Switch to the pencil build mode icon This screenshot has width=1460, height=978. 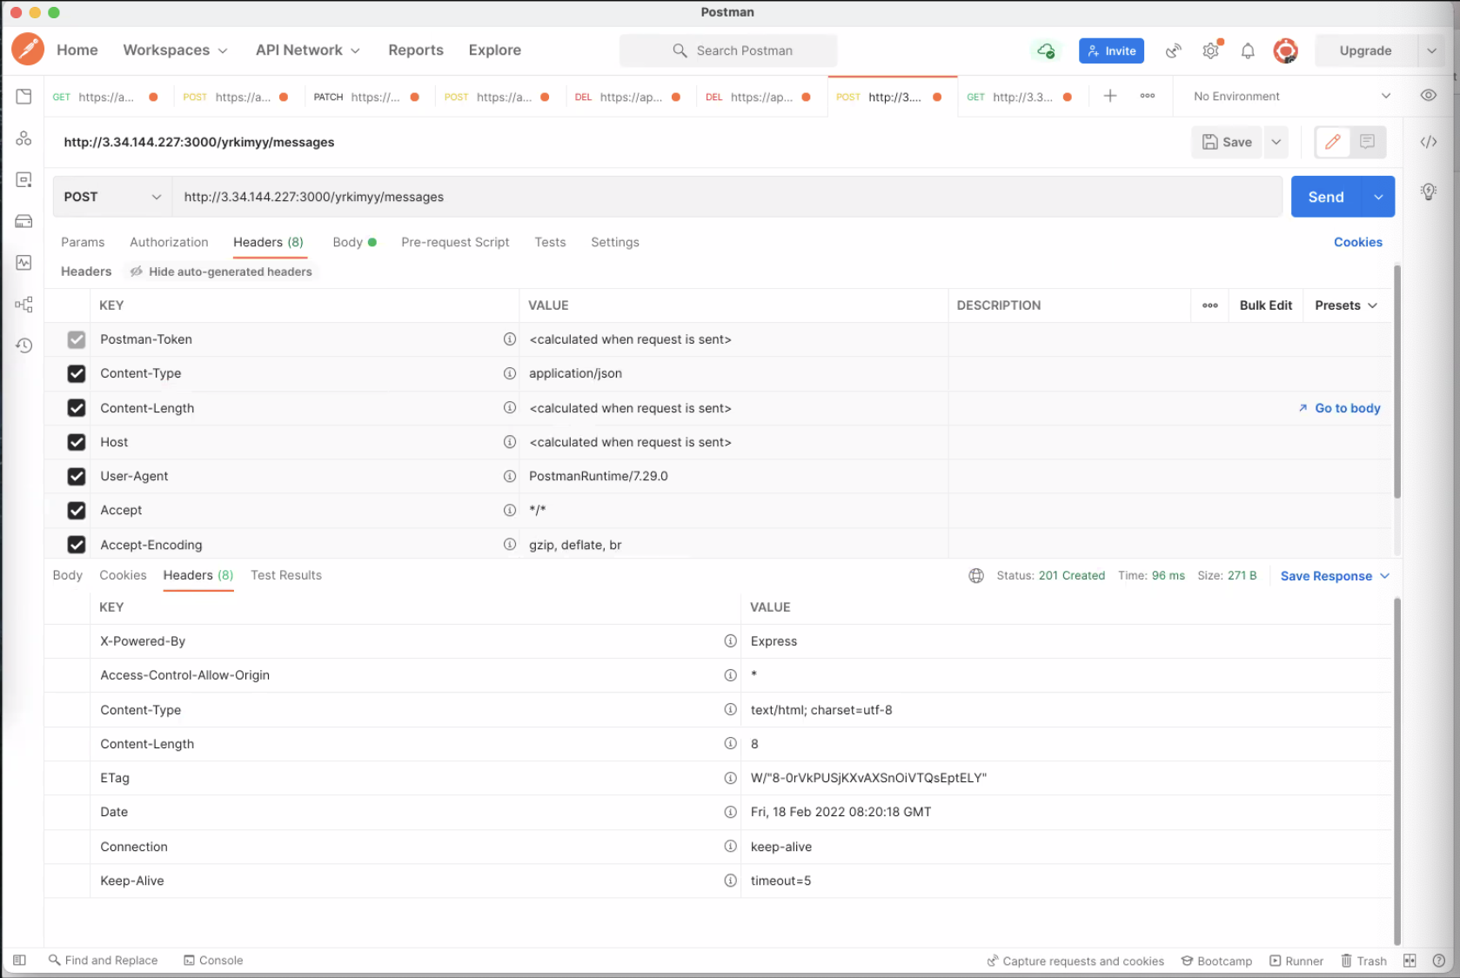[x=1332, y=142]
